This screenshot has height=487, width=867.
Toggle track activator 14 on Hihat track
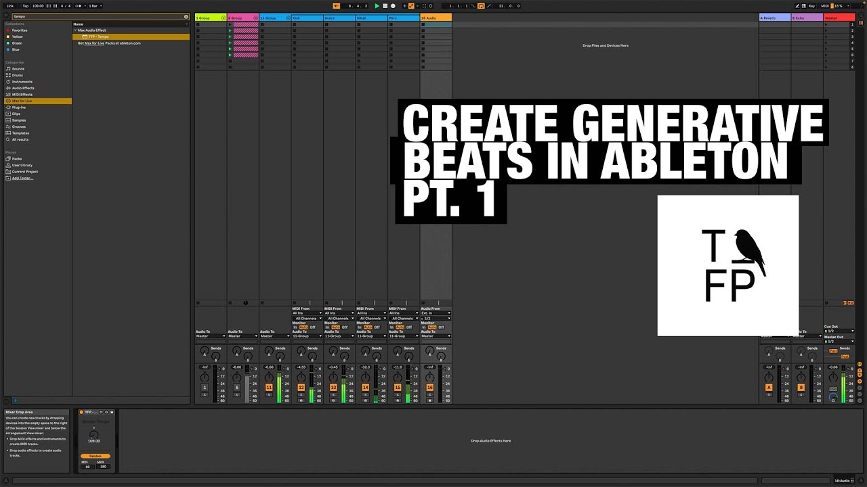365,388
